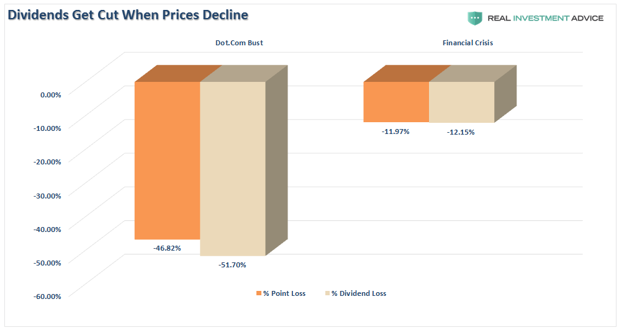Select the "% Dividend Loss" legend label
Viewport: 619px width, 330px height.
point(358,293)
